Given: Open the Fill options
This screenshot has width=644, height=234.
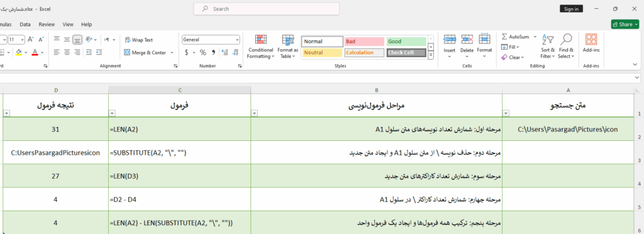Looking at the screenshot, I should pos(511,47).
